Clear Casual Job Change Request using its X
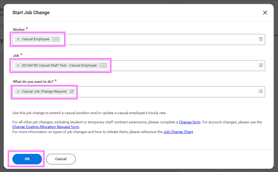The width and height of the screenshot is (278, 172). 18,92
